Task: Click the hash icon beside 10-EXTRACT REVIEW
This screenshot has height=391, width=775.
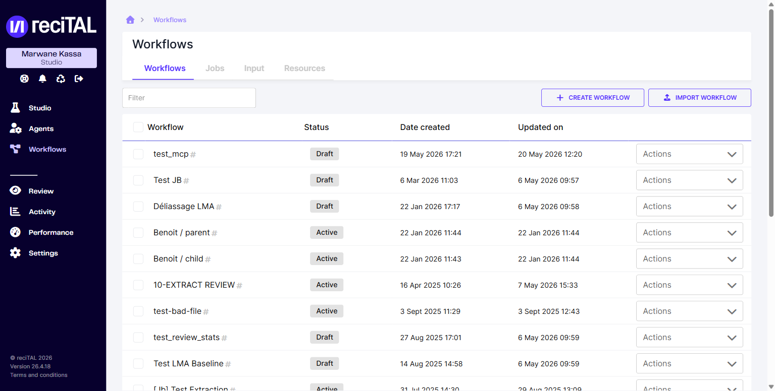Action: coord(239,286)
